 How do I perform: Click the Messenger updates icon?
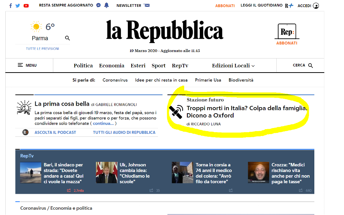pyautogui.click(x=99, y=5)
